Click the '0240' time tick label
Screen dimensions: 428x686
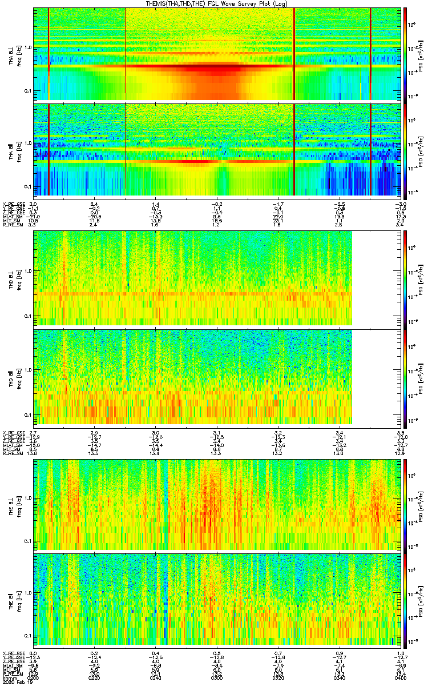pyautogui.click(x=156, y=677)
